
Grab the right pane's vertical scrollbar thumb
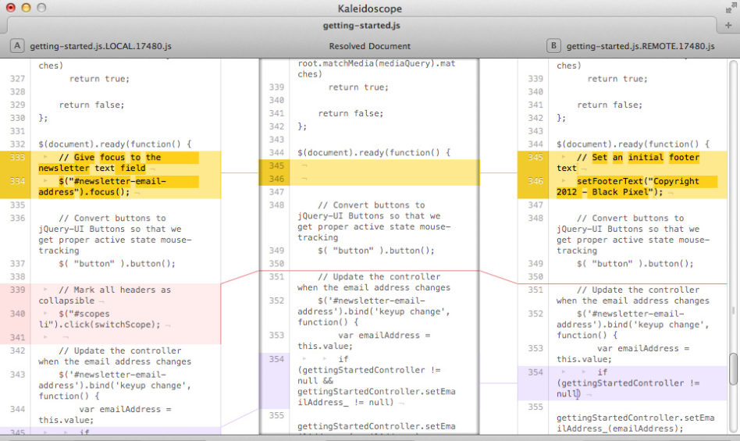(733, 368)
